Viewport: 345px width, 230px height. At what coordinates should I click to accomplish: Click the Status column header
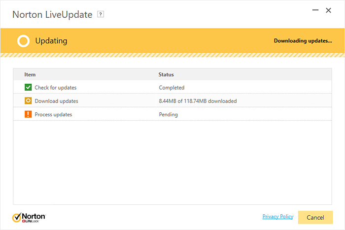click(166, 74)
